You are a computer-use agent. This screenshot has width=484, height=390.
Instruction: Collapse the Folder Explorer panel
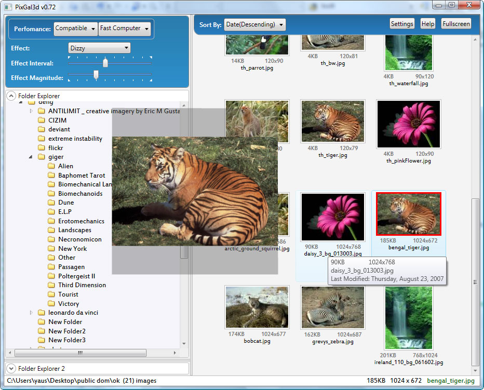point(11,96)
